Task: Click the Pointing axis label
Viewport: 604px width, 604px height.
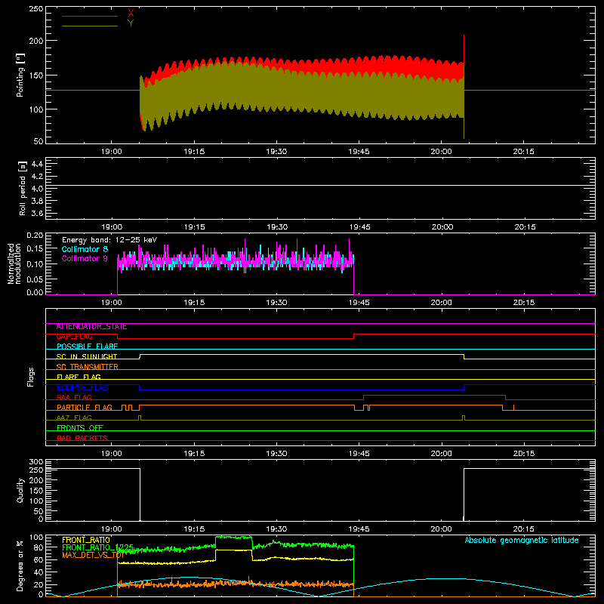Action: [x=20, y=75]
